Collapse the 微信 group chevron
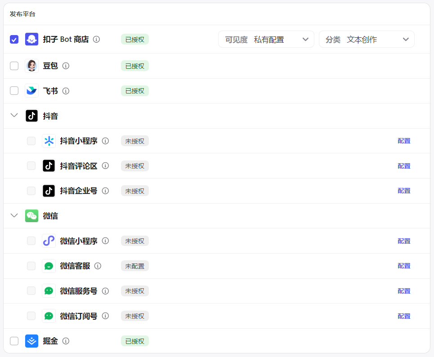The image size is (434, 357). 14,215
